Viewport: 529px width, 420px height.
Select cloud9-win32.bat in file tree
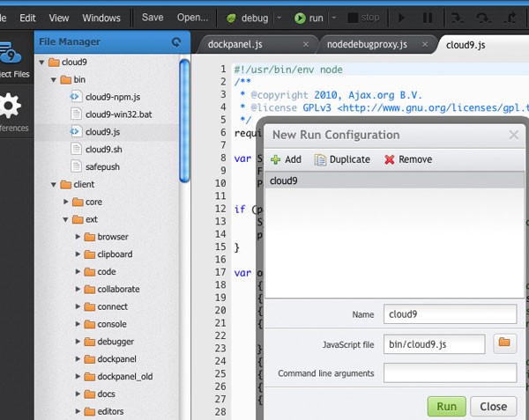[118, 114]
